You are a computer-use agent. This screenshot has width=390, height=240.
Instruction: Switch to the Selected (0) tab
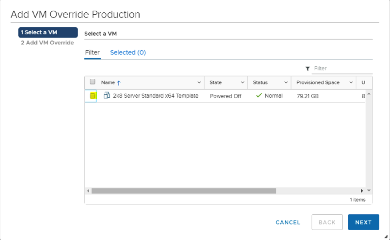pyautogui.click(x=128, y=52)
